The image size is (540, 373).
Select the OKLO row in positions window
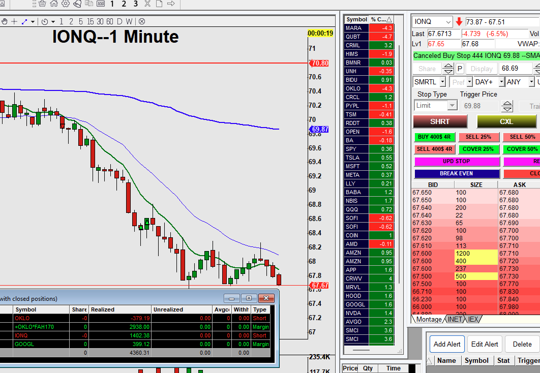[135, 318]
